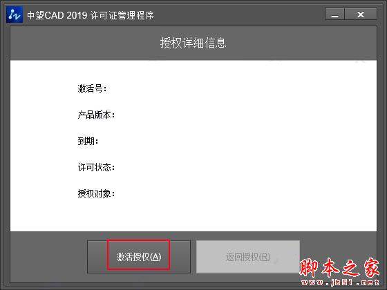387x290 pixels.
Task: Click the ZWCAD app icon in title bar
Action: (15, 14)
